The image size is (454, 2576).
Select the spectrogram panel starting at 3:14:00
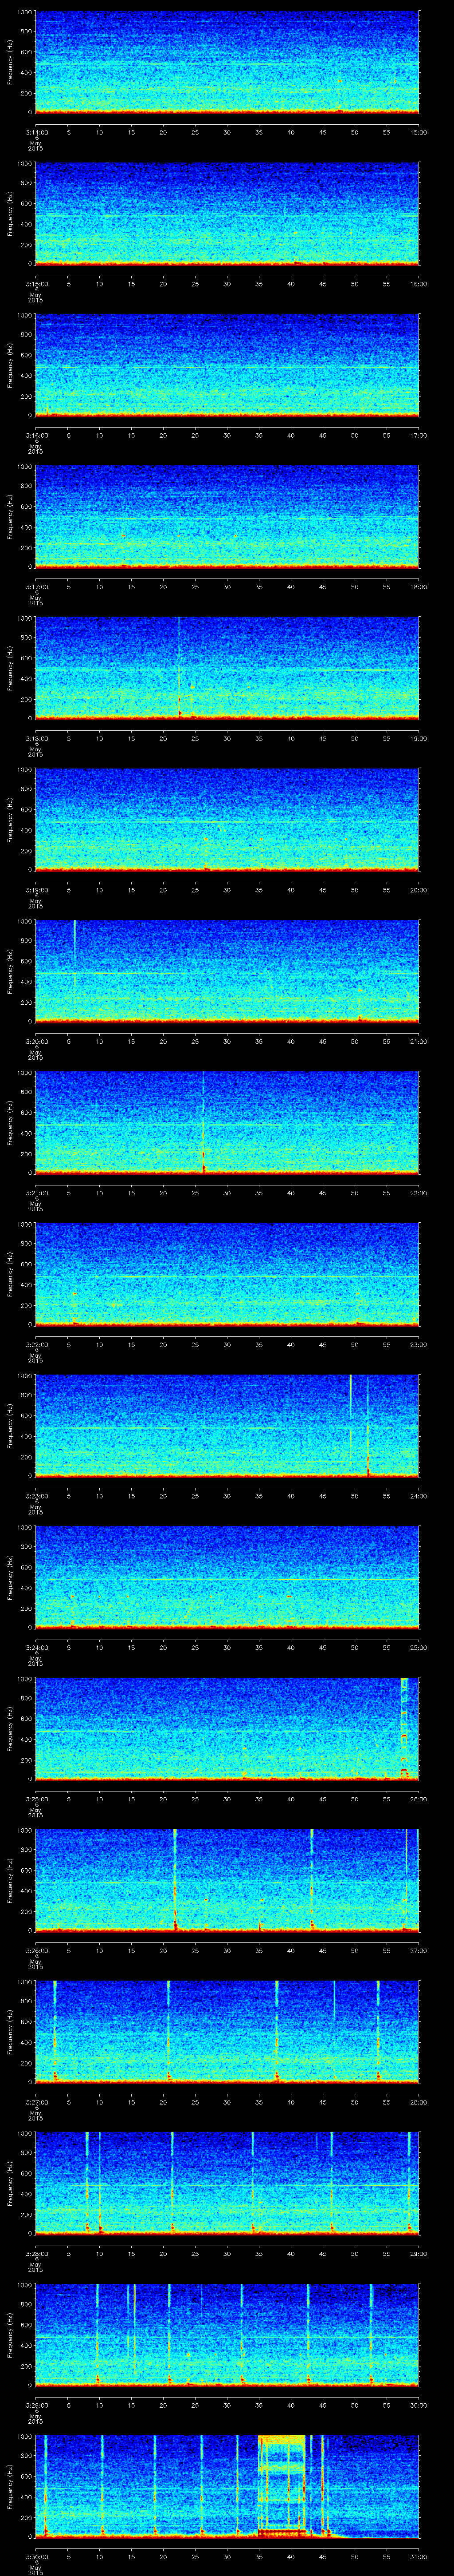pyautogui.click(x=227, y=62)
